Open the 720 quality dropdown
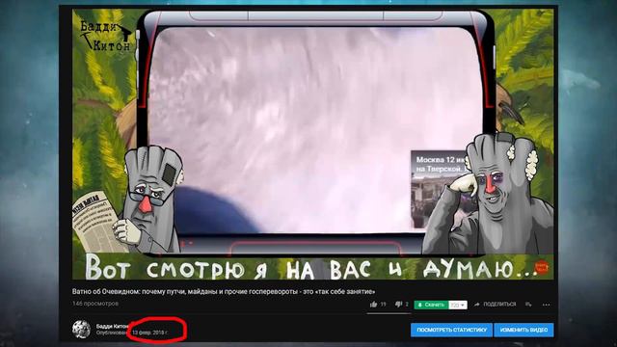Screen dimensions: 617x347 click(458, 305)
